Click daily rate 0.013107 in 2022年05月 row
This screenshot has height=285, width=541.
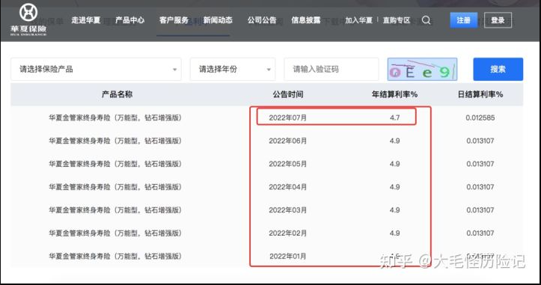click(x=480, y=164)
